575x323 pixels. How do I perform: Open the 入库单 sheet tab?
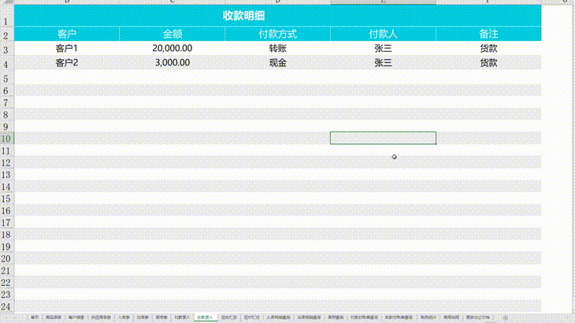point(124,317)
